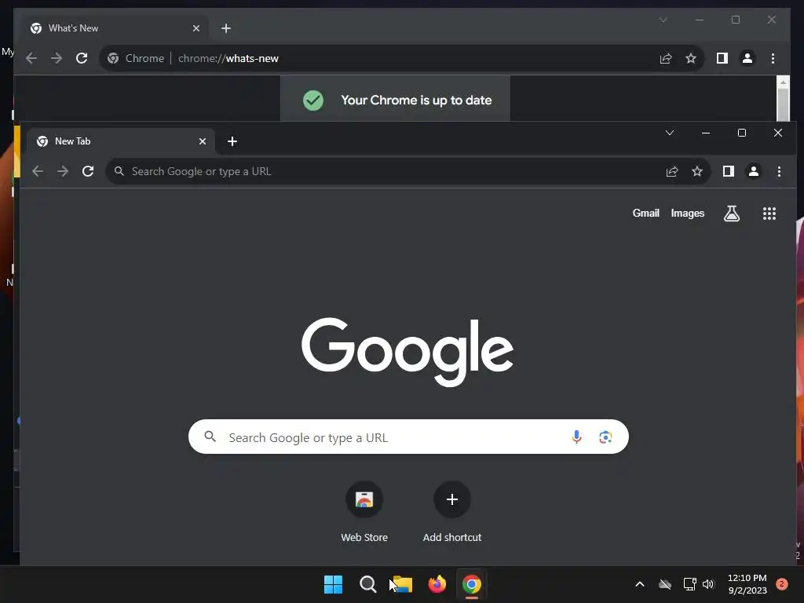Reload the New Tab page
The width and height of the screenshot is (804, 603).
tap(88, 171)
